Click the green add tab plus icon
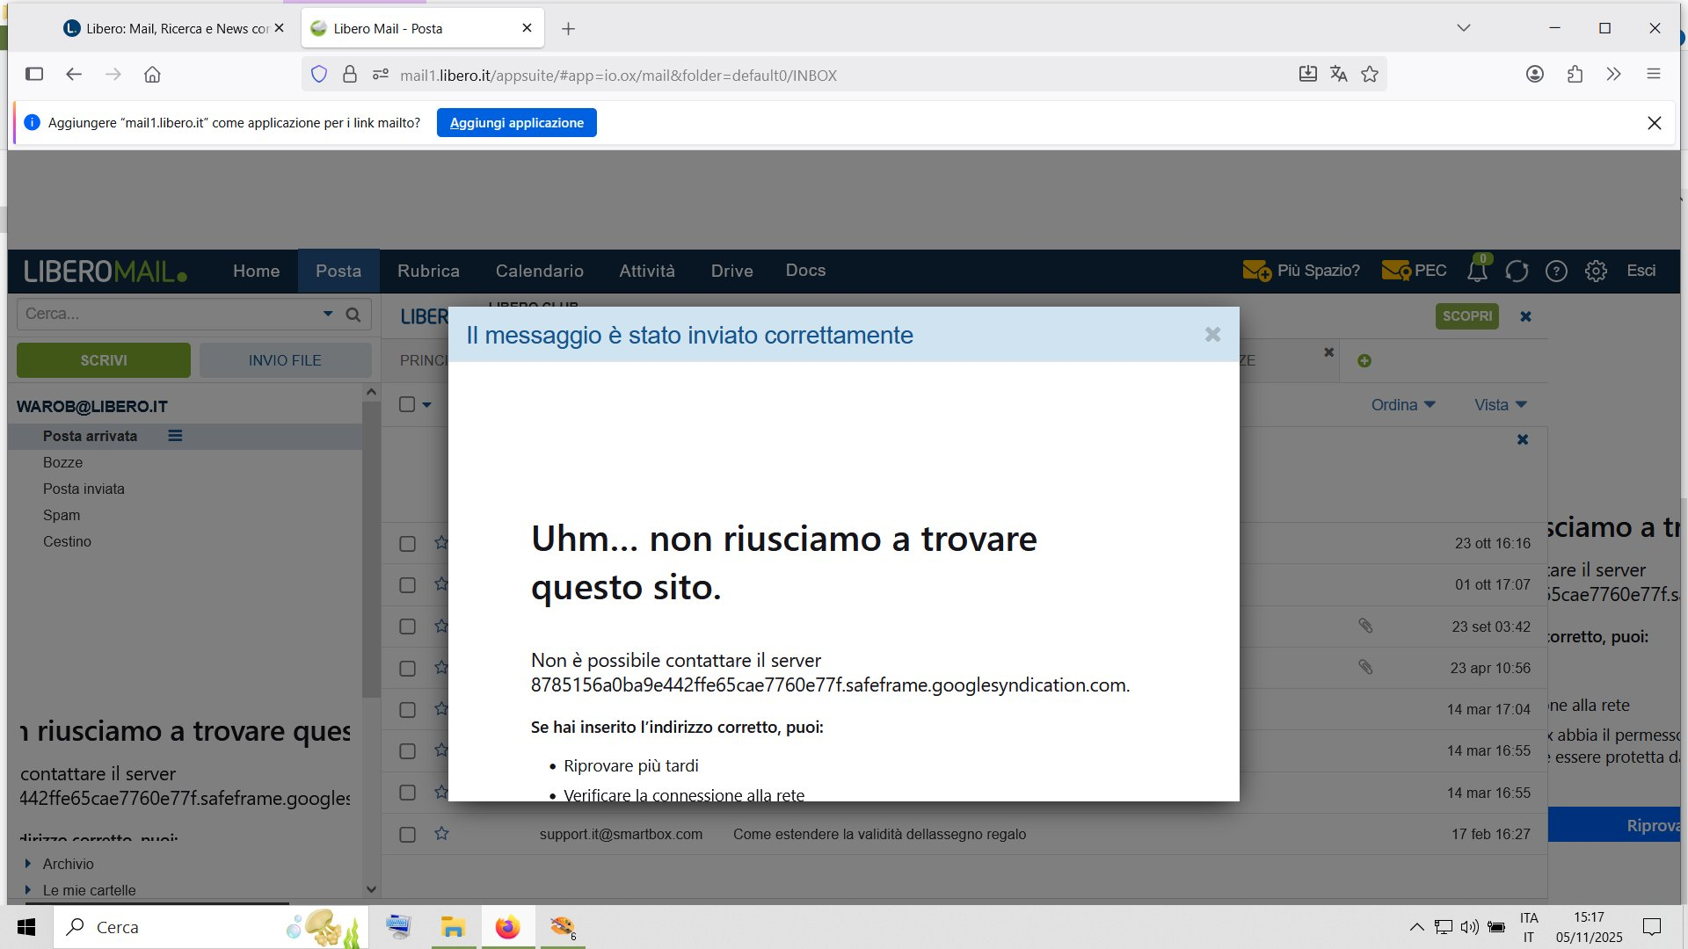Screen dimensions: 1688x949 click(1364, 361)
